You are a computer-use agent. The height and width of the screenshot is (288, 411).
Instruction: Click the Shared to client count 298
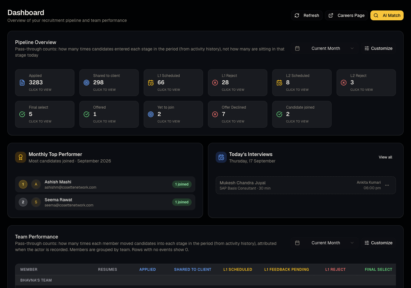coord(98,82)
